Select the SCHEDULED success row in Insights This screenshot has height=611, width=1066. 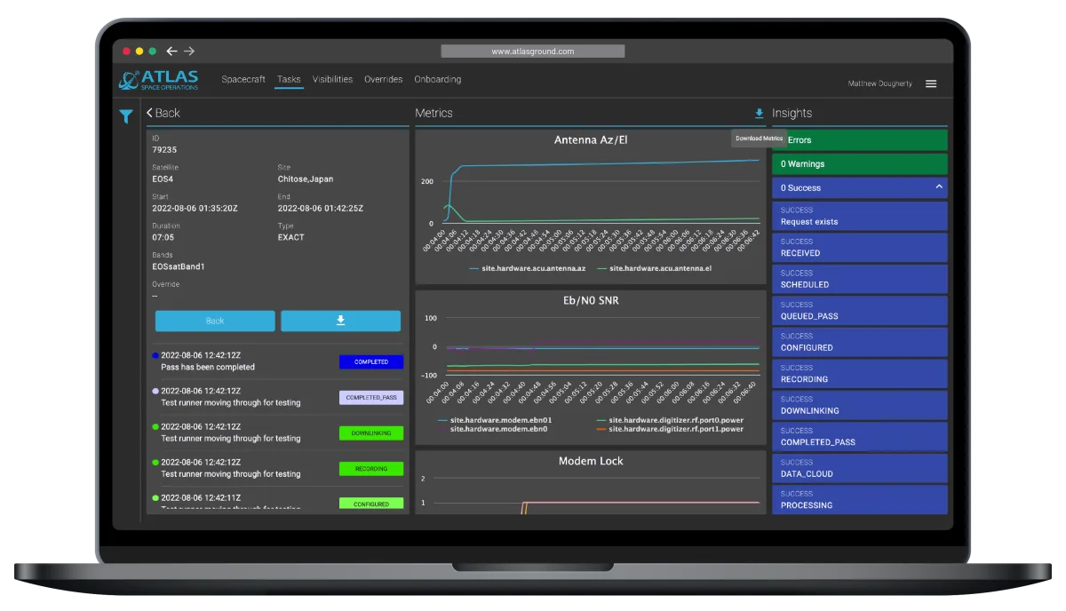(859, 279)
